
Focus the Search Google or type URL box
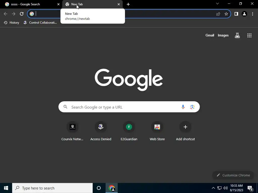pyautogui.click(x=129, y=107)
